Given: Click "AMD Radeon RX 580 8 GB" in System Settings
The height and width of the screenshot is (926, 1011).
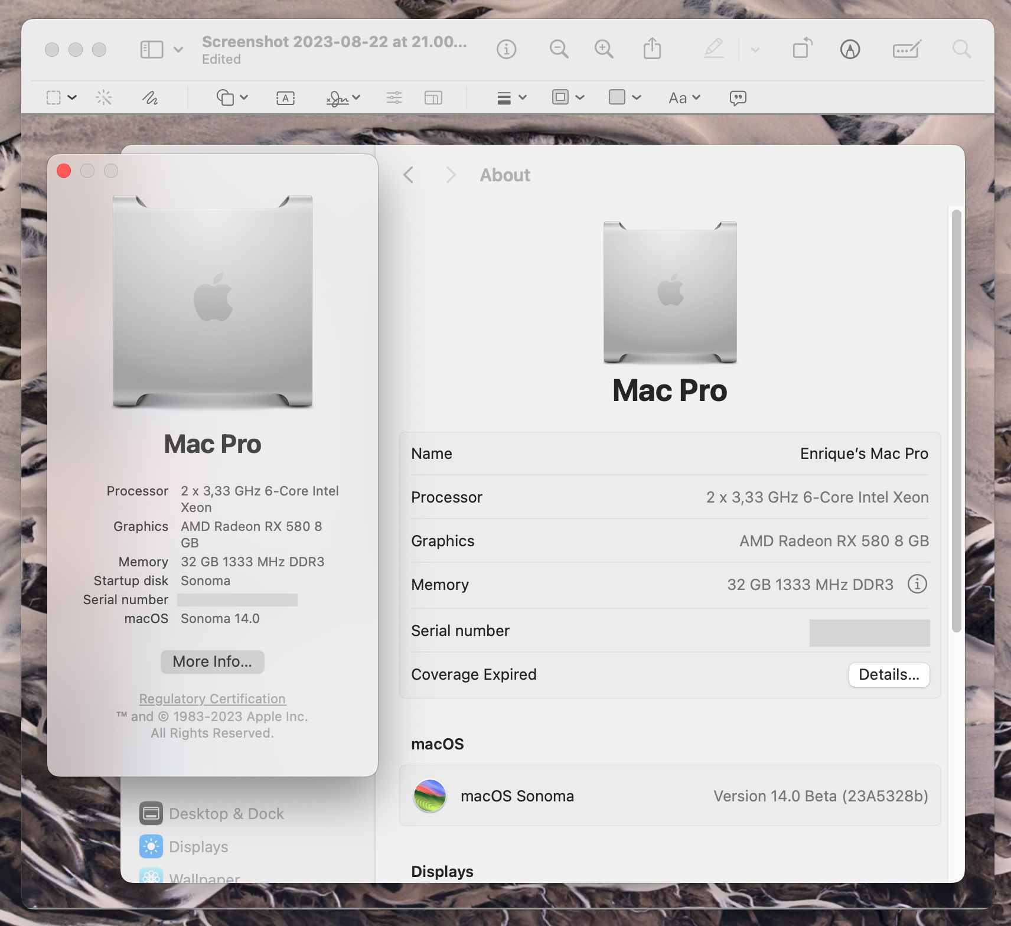Looking at the screenshot, I should [x=834, y=541].
